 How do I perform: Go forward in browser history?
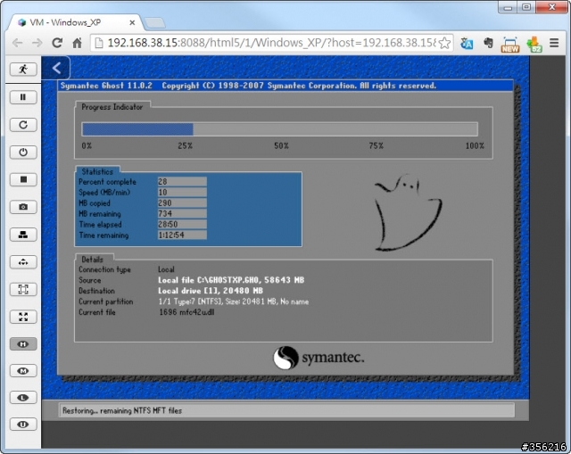pos(37,43)
